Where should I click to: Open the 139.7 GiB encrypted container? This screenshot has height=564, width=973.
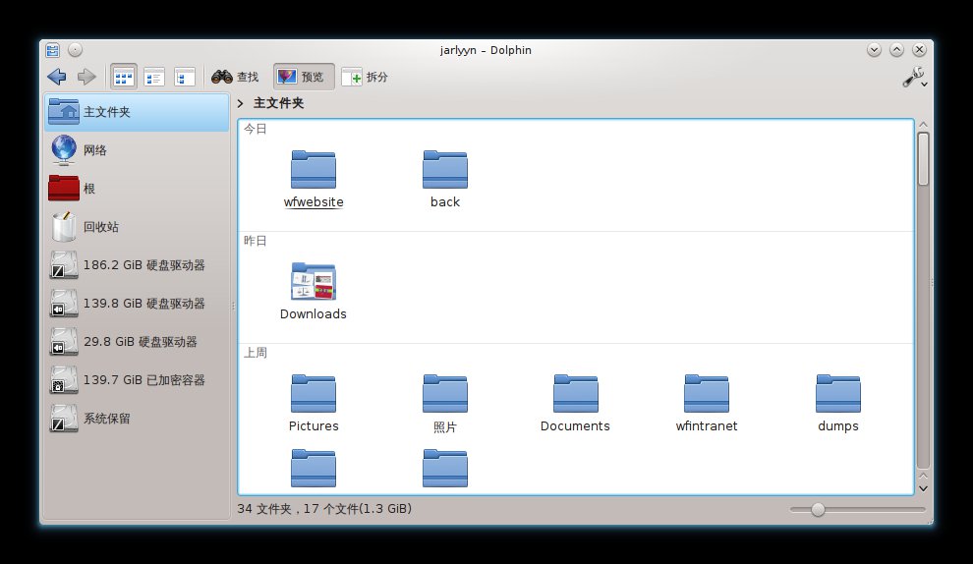pyautogui.click(x=137, y=380)
